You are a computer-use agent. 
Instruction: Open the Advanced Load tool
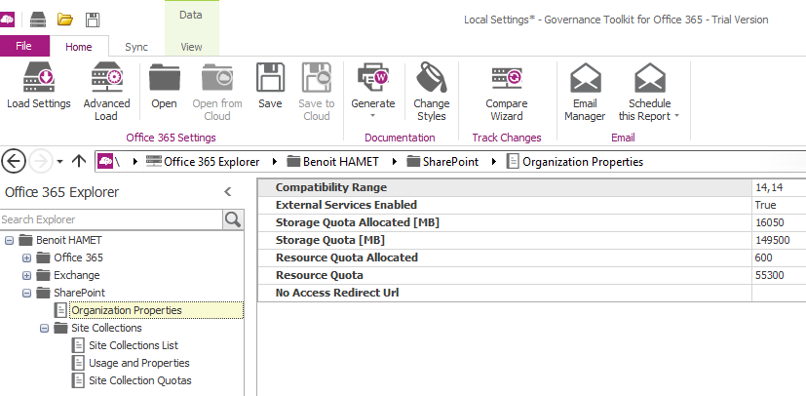point(106,78)
